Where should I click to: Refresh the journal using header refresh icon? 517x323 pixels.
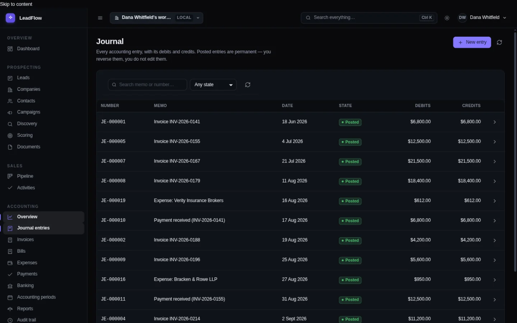coord(499,42)
